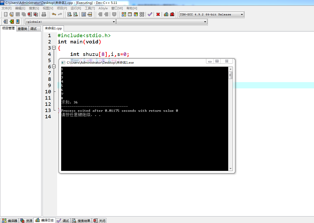
Task: Click console window scrollbar up arrow
Action: (231, 69)
